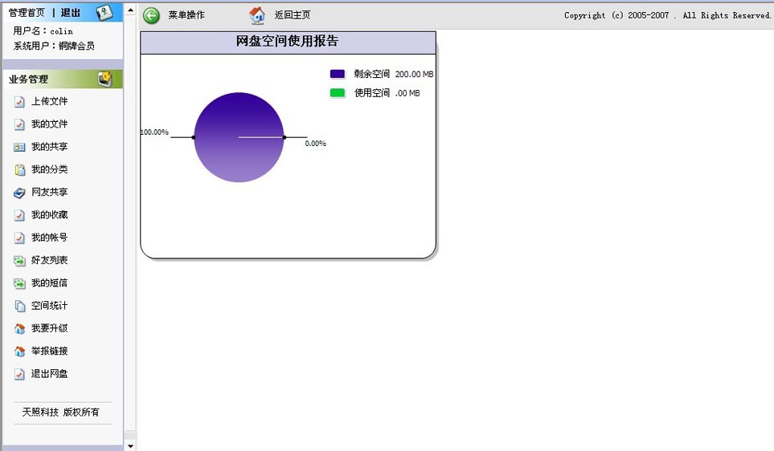Click 天照科技 版权所有 footer text
The image size is (774, 451).
[61, 412]
